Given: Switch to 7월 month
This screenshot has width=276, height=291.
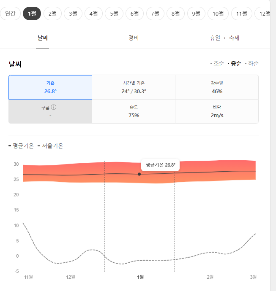Looking at the screenshot, I should coord(155,13).
